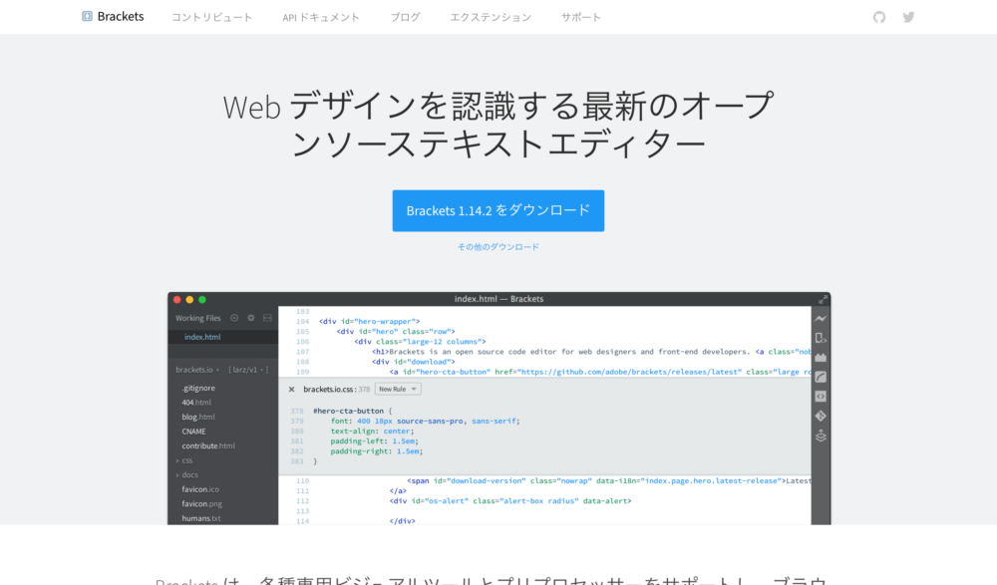
Task: Open the コントリビュート nav item
Action: coord(211,17)
